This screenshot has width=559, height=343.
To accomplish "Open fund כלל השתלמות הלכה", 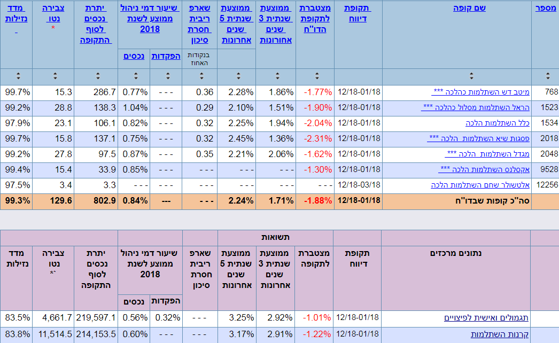I will (498, 123).
